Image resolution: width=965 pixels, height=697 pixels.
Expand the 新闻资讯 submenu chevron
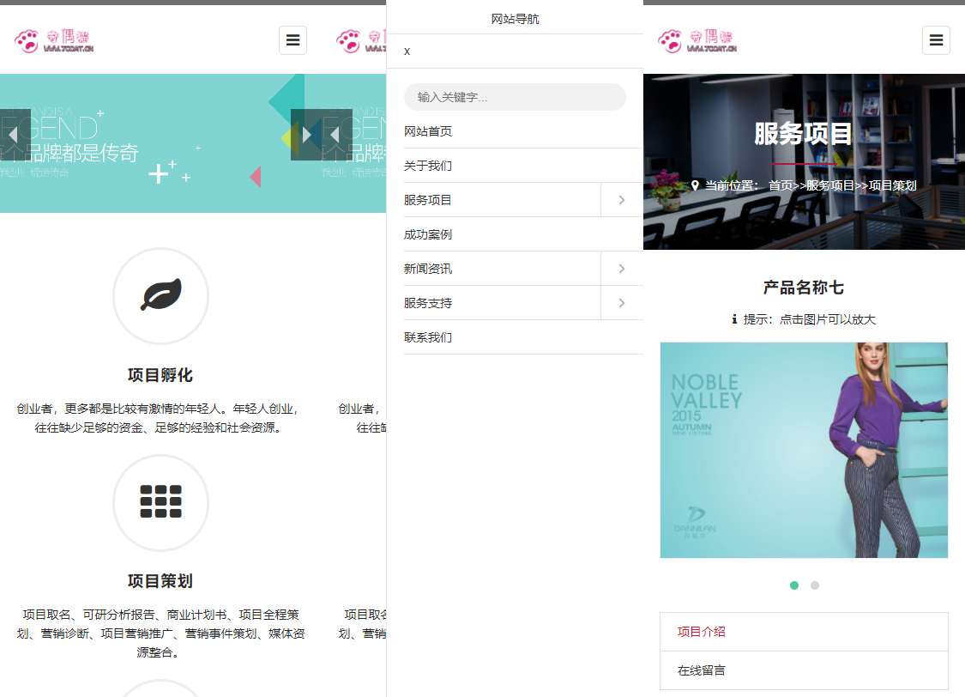pos(622,269)
